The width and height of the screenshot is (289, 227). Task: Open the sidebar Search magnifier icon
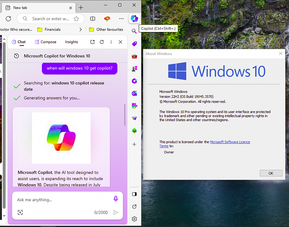(x=134, y=31)
